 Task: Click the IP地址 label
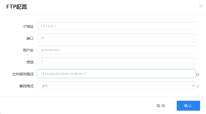(x=28, y=26)
